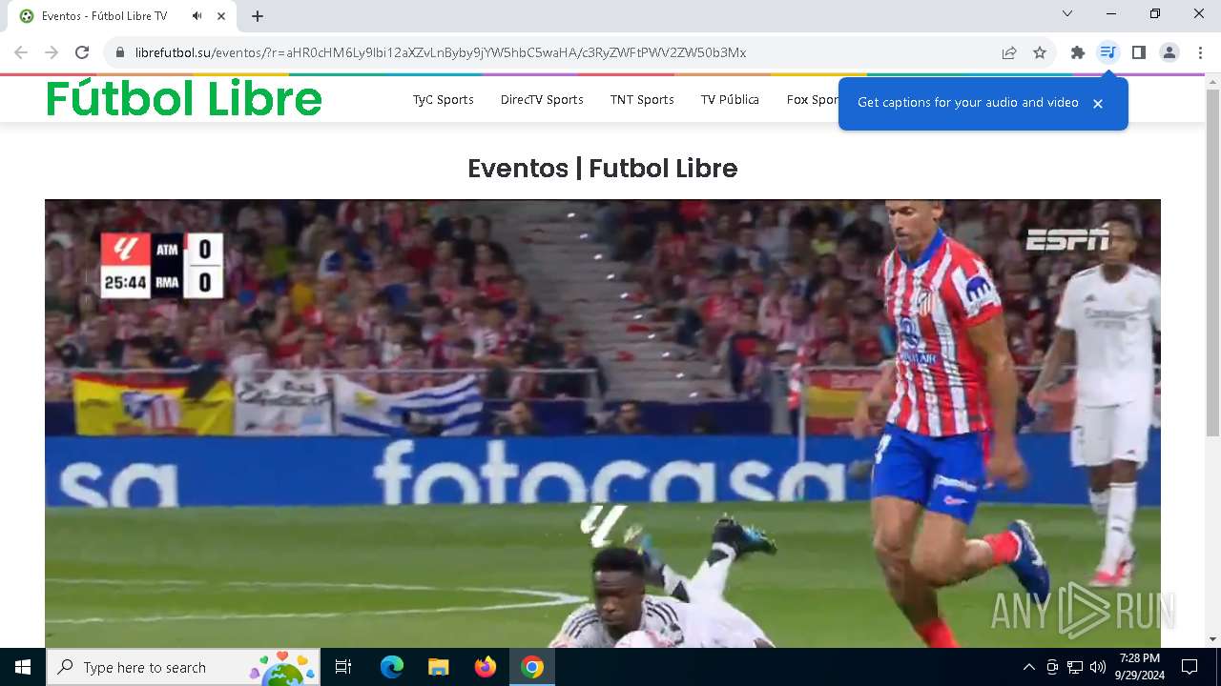Viewport: 1221px width, 686px height.
Task: Open Chrome three-dot menu
Action: pyautogui.click(x=1200, y=52)
